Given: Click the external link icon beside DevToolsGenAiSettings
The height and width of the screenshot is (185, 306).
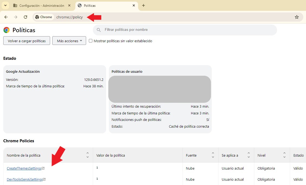Looking at the screenshot, I should tap(44, 179).
